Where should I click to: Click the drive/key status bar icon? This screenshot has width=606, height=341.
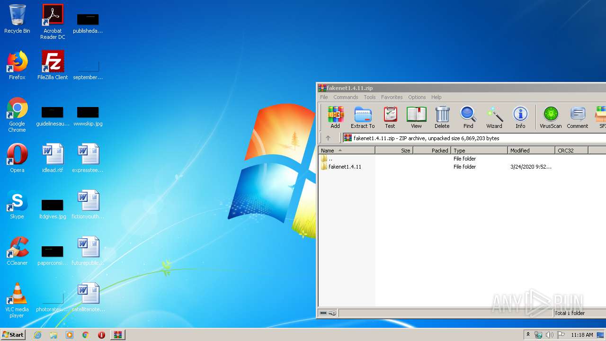[328, 313]
